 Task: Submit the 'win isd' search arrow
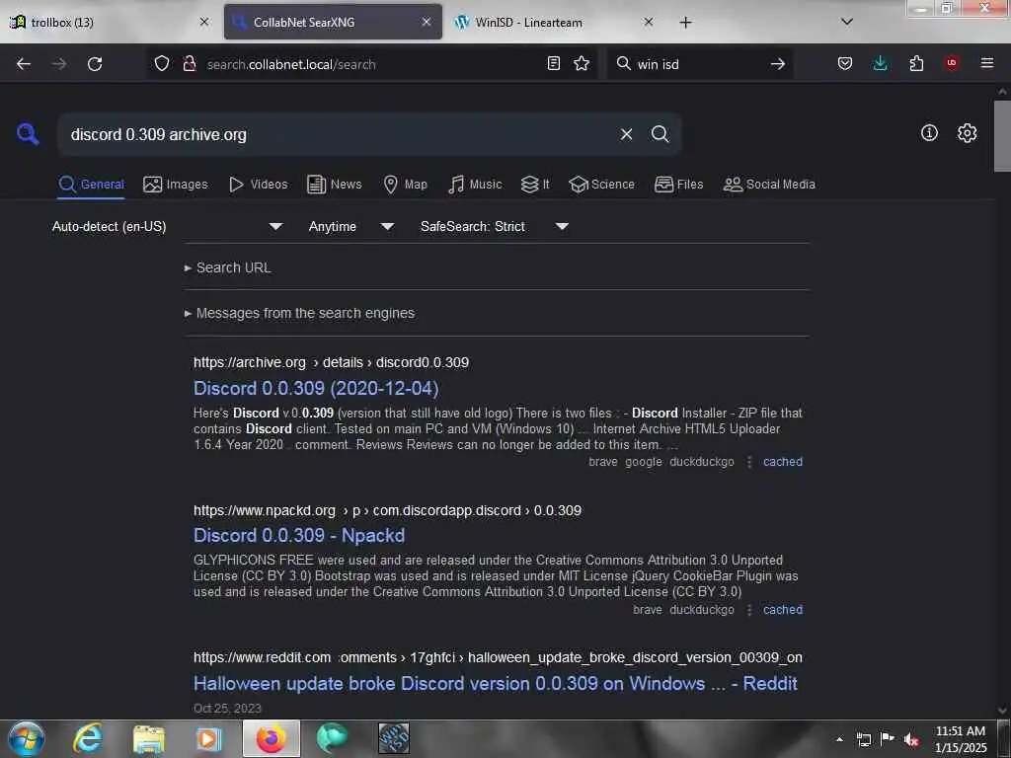click(x=778, y=64)
